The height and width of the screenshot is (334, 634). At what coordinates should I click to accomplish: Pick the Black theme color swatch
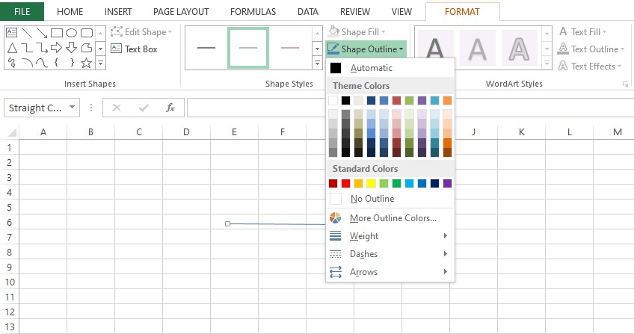point(345,100)
